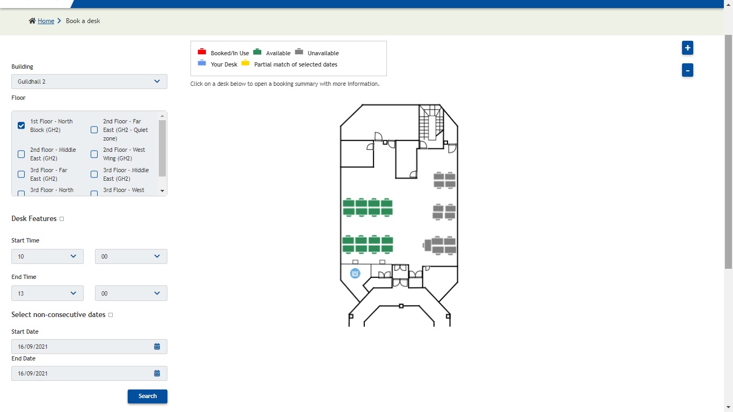This screenshot has width=733, height=412.
Task: Click your blue desk icon on the floor plan
Action: (x=355, y=273)
